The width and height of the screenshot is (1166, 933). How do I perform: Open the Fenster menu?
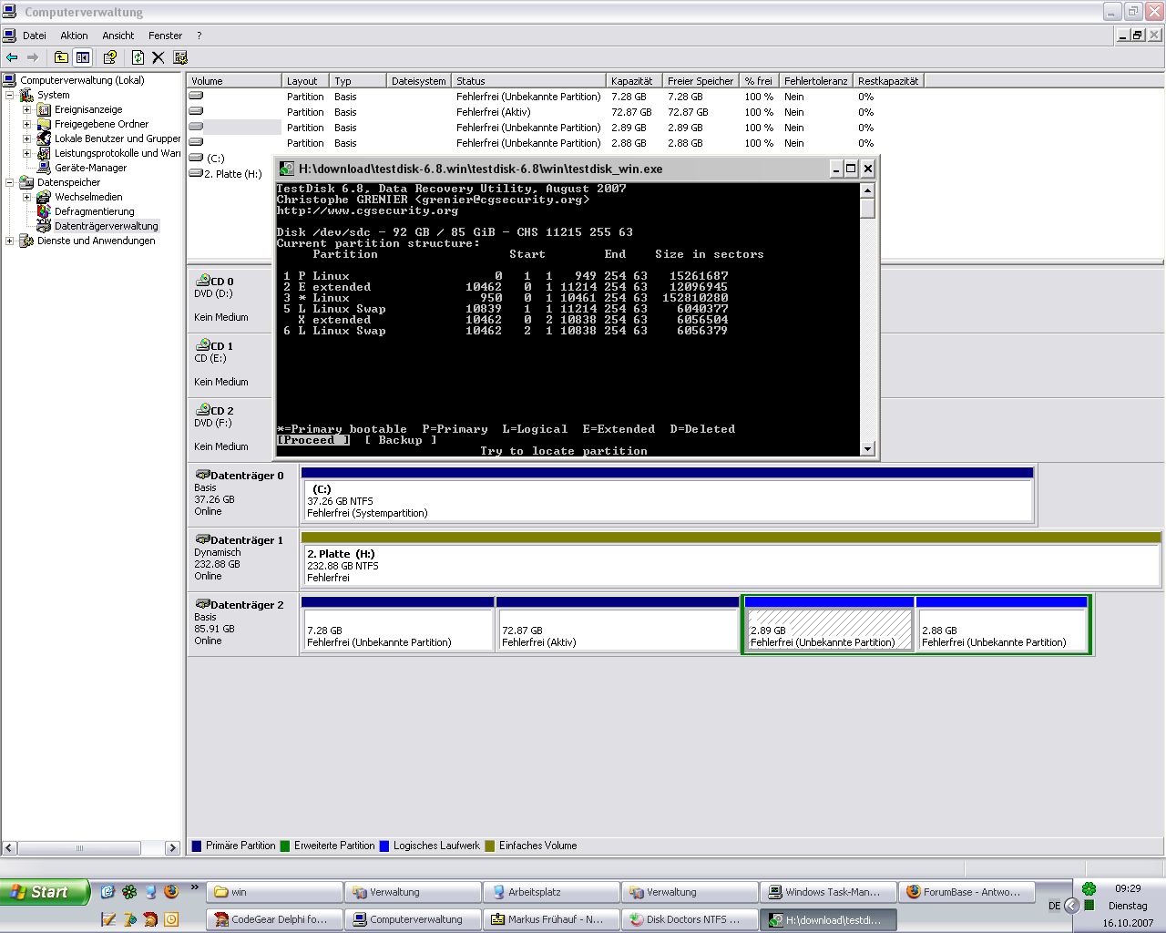[x=166, y=36]
